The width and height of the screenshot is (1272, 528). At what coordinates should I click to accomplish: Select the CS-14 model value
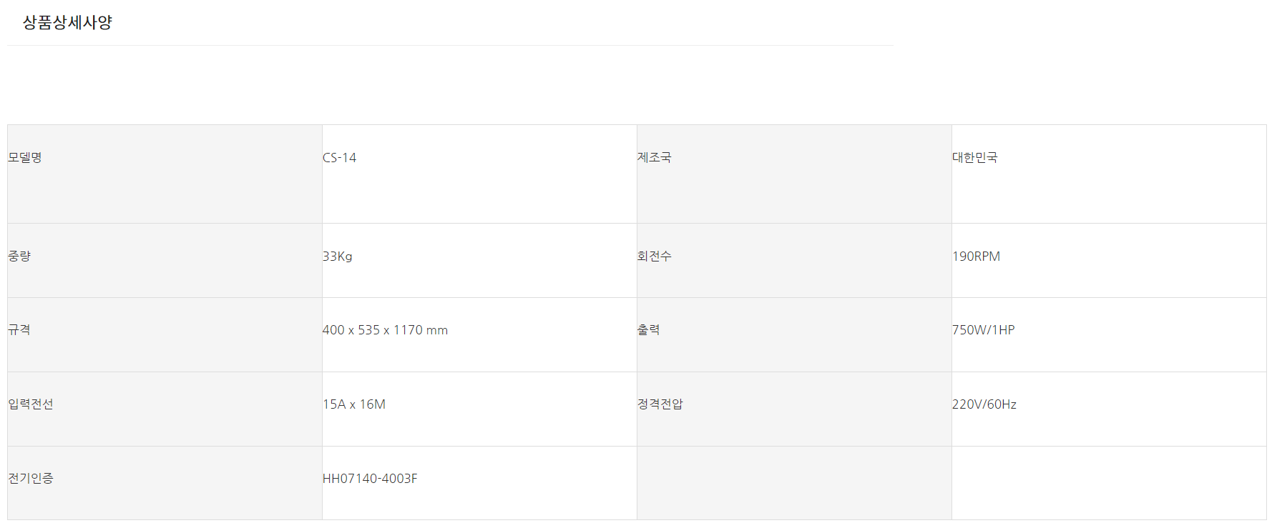click(339, 158)
